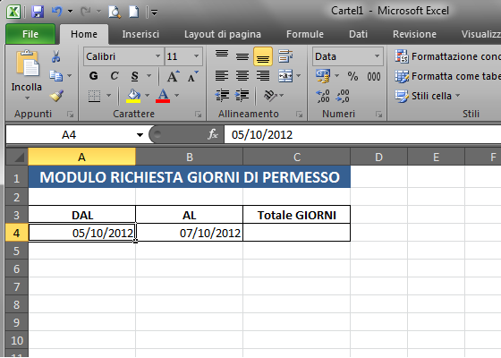The width and height of the screenshot is (501, 358).
Task: Expand the Data number format dropdown
Action: pyautogui.click(x=377, y=56)
